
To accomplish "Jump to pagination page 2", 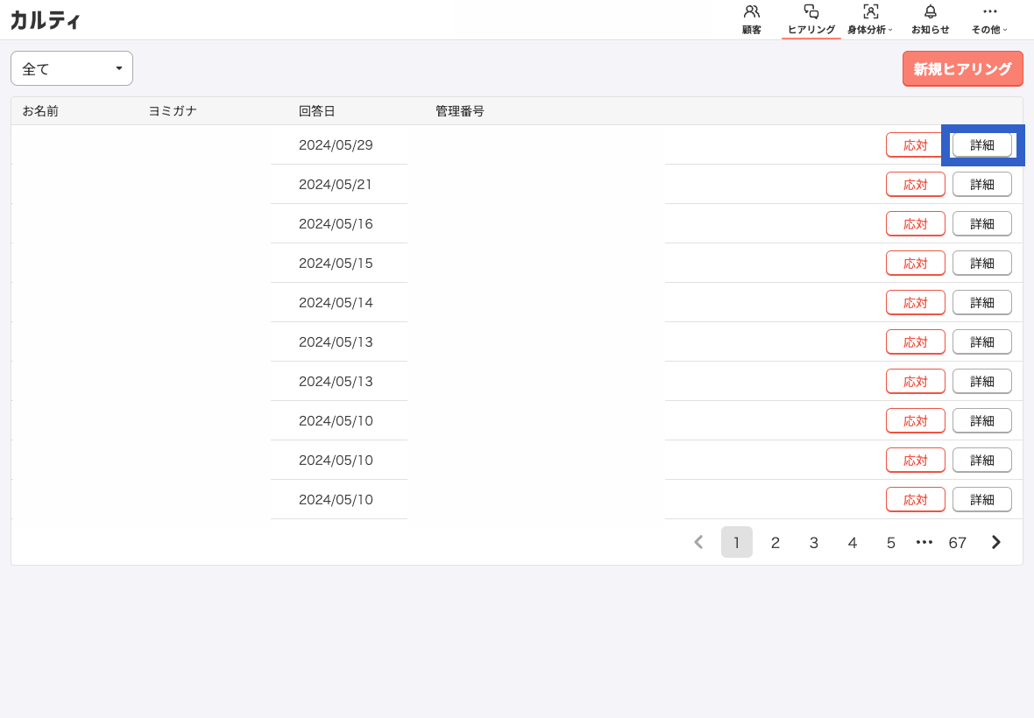I will [775, 542].
